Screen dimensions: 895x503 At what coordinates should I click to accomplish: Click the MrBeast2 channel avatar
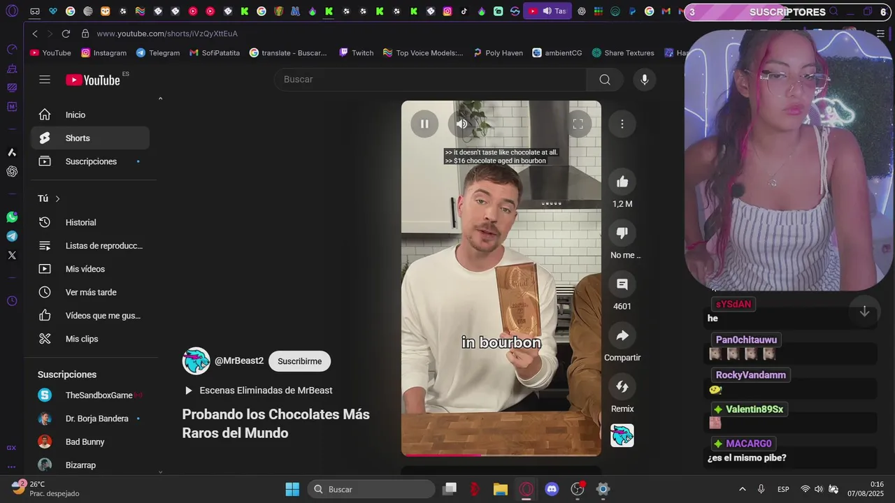pos(196,360)
